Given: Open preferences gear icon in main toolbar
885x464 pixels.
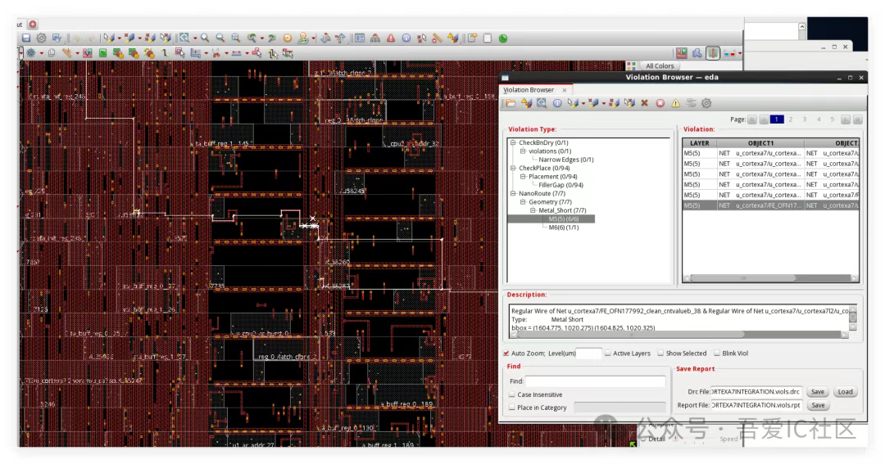Looking at the screenshot, I should (x=41, y=38).
